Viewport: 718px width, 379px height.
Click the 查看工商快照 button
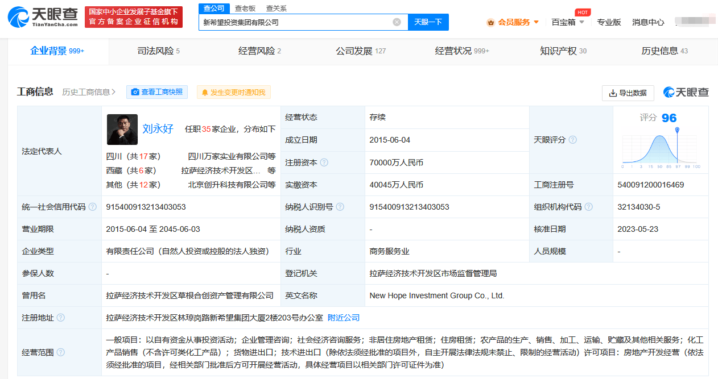click(x=157, y=92)
